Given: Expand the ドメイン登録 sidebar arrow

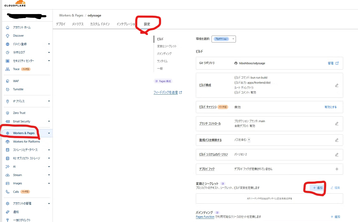Looking at the screenshot, I should point(49,44).
